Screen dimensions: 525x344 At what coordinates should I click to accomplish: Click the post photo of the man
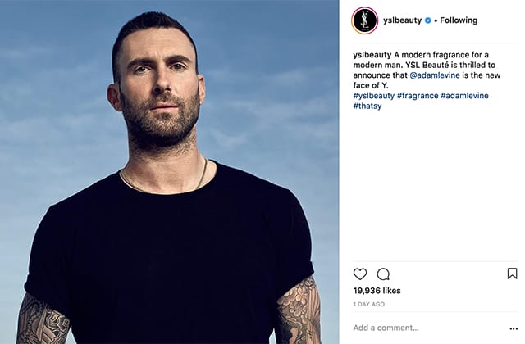(x=170, y=172)
